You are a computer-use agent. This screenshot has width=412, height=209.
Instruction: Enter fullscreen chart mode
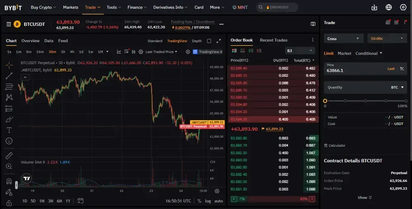coord(219,41)
